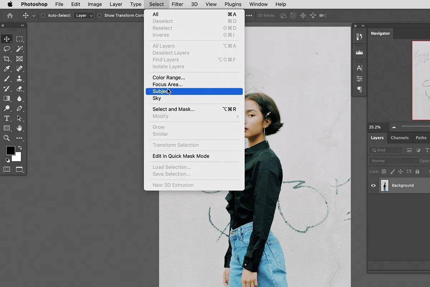Open the Move tool preset picker arrow
430x287 pixels.
34,16
